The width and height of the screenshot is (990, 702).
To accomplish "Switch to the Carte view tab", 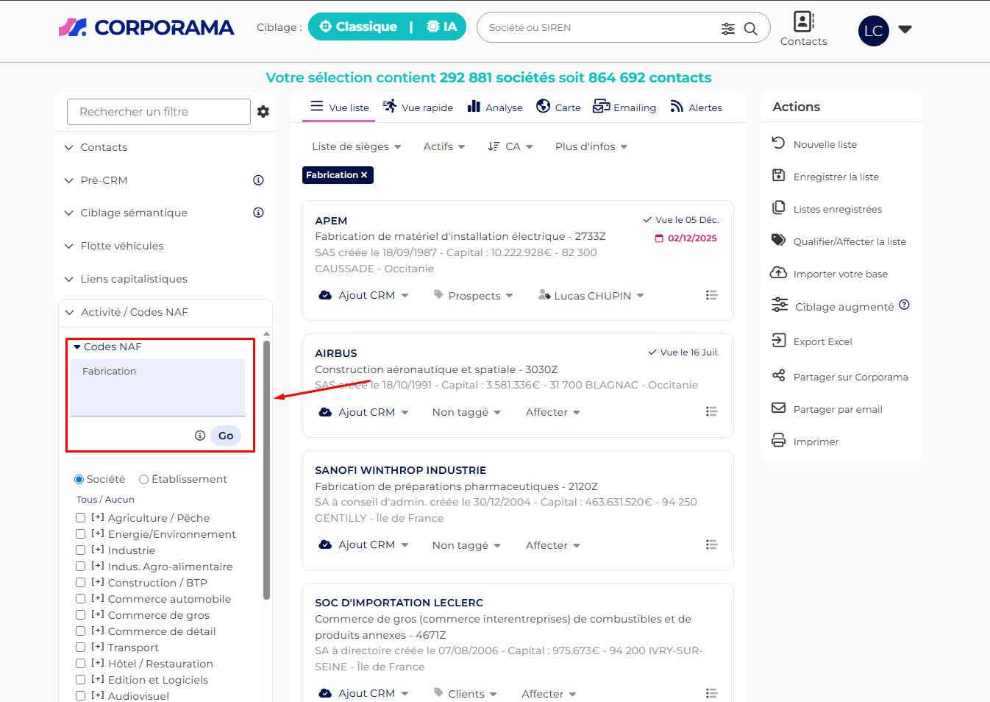I will pos(558,107).
